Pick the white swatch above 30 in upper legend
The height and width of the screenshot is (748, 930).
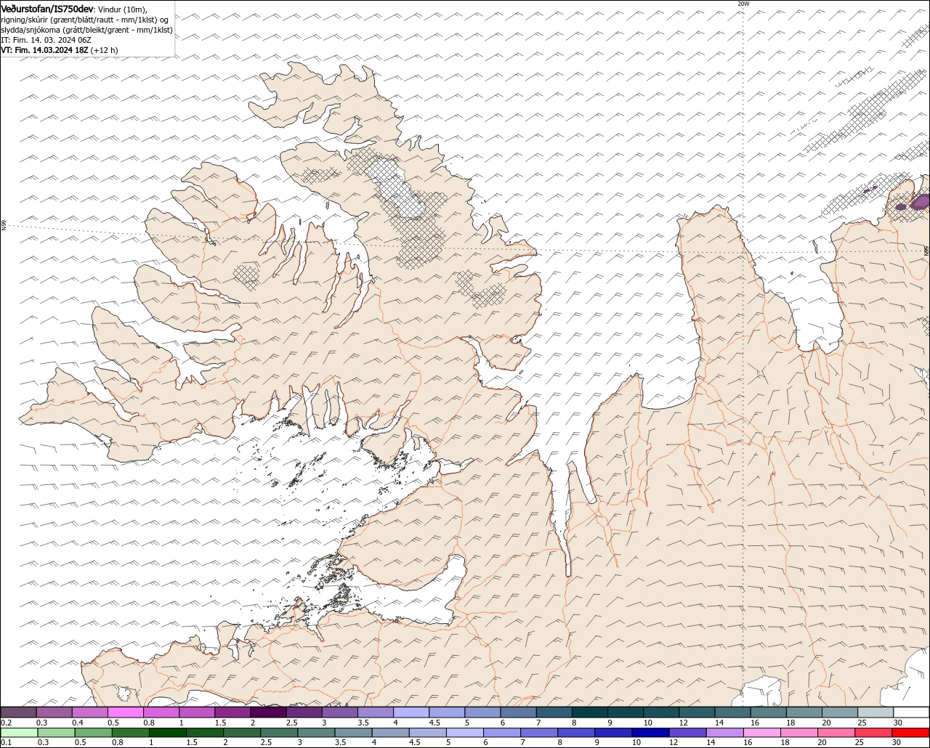[x=912, y=712]
